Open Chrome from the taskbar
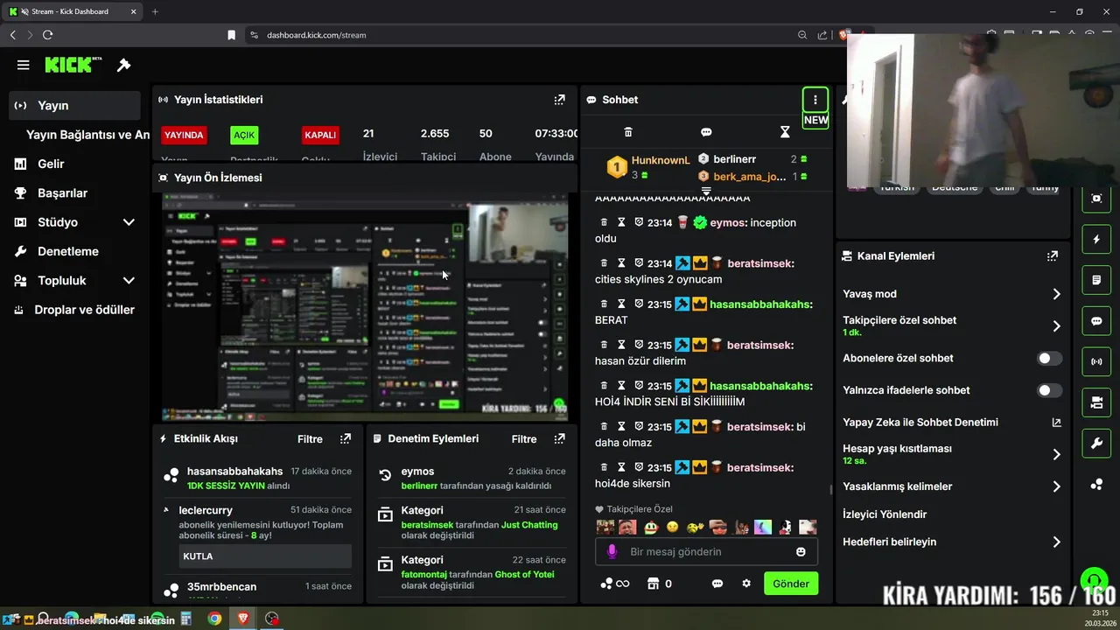Viewport: 1120px width, 630px height. 214,619
